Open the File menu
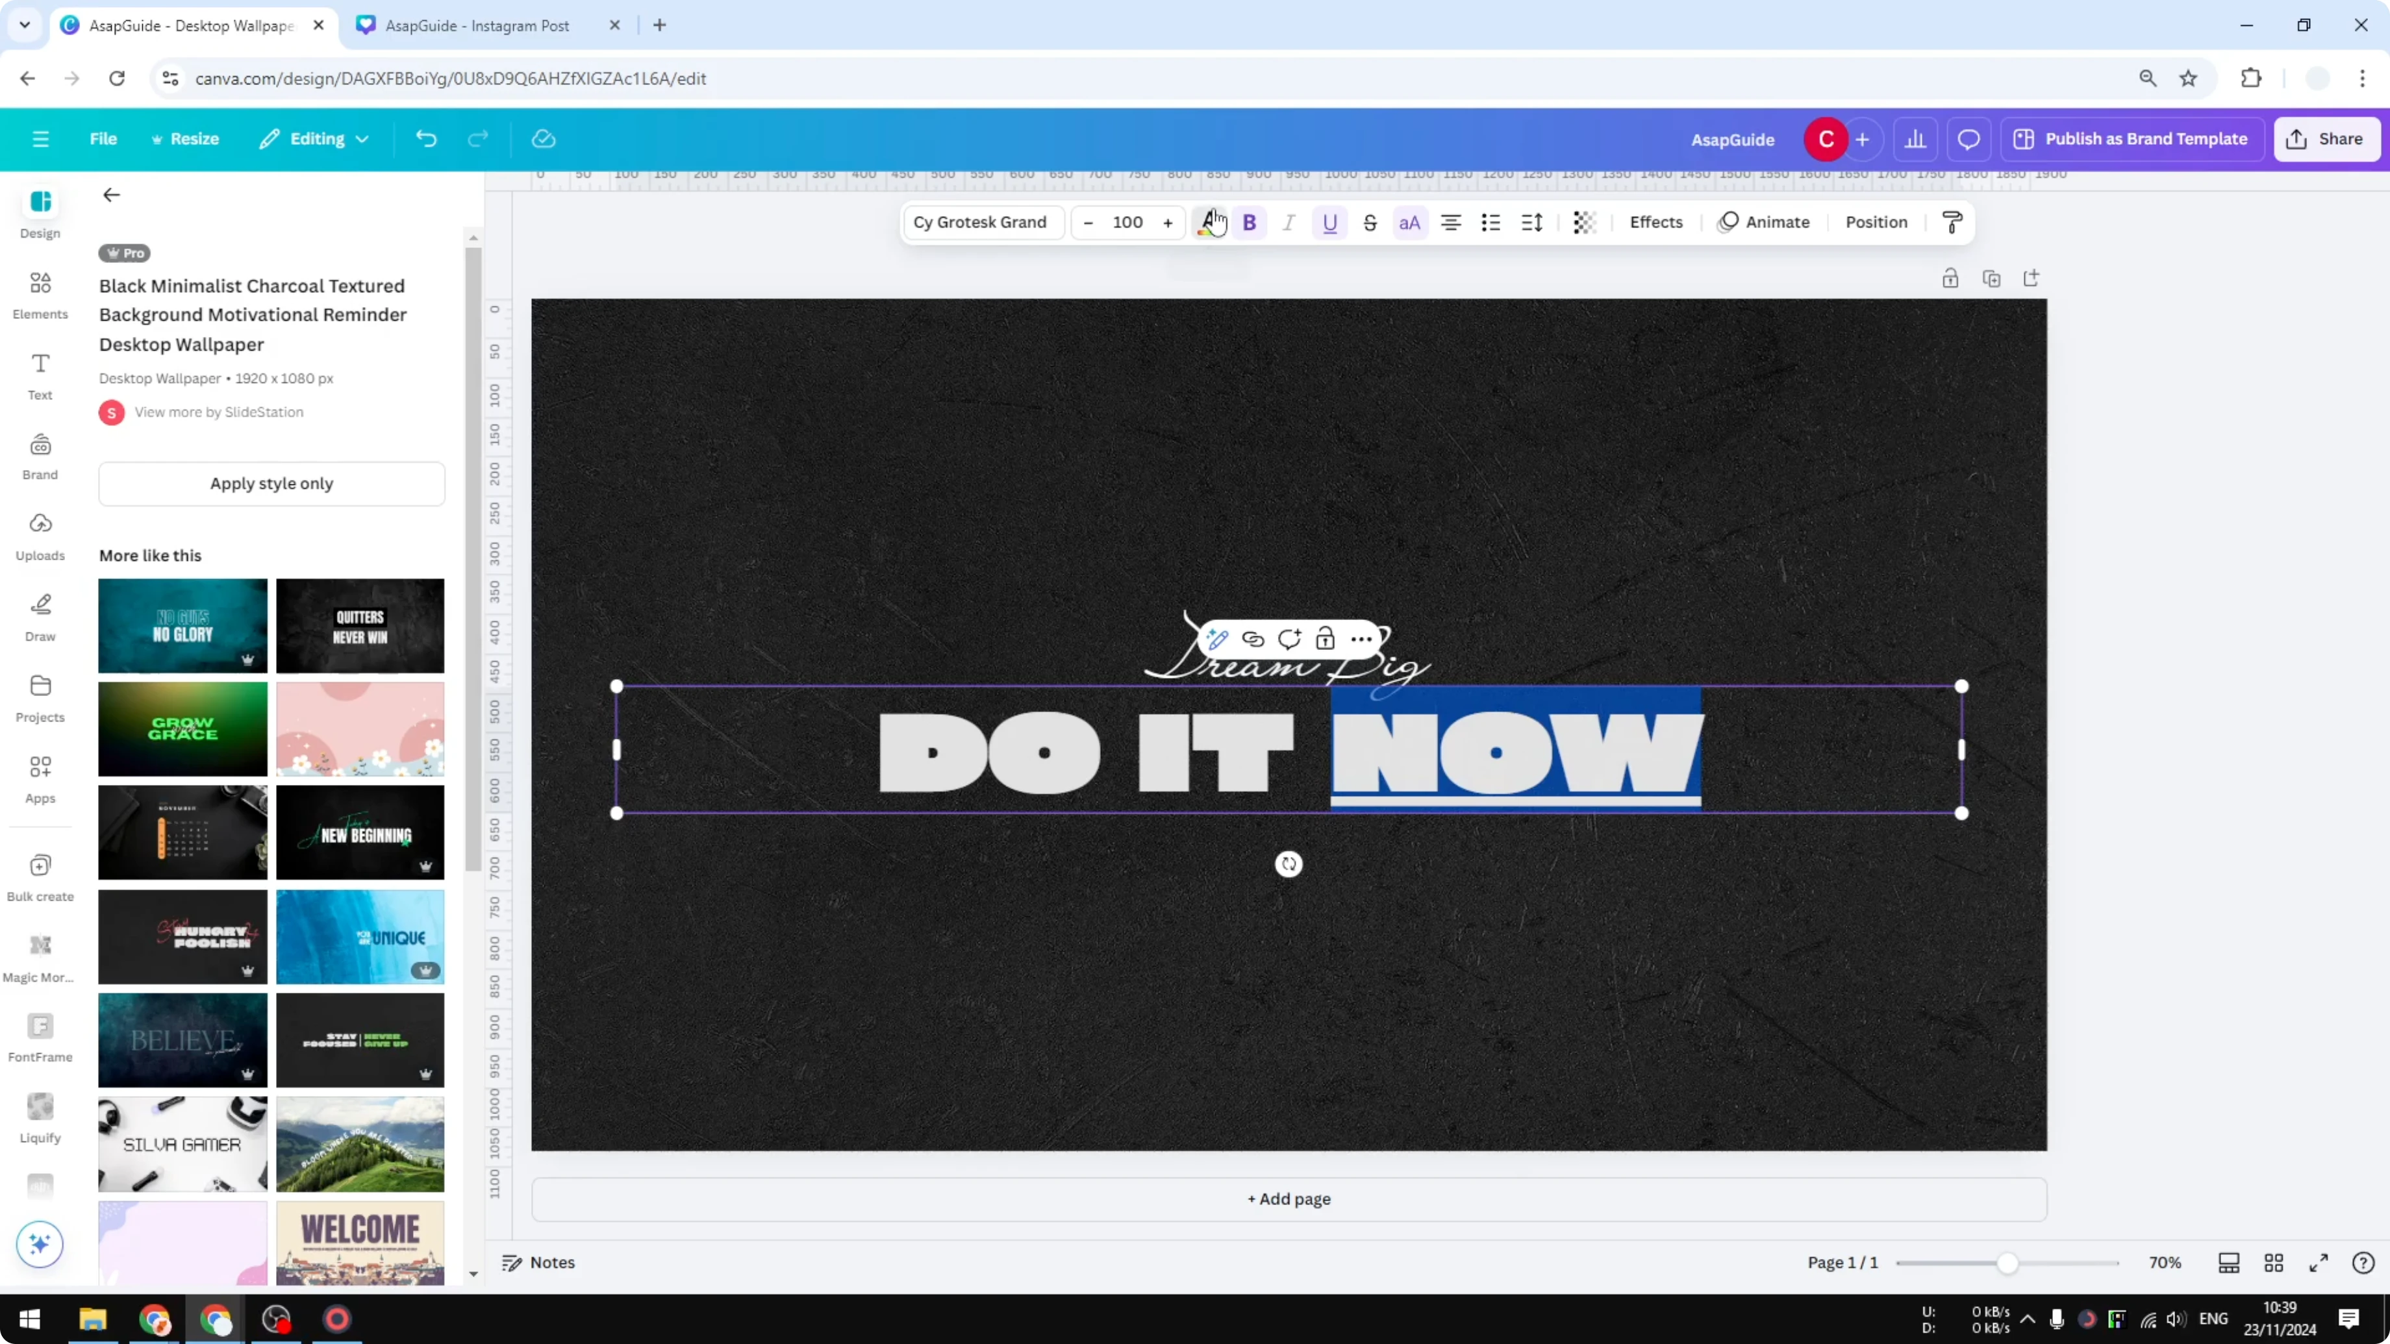This screenshot has height=1344, width=2390. (x=103, y=138)
